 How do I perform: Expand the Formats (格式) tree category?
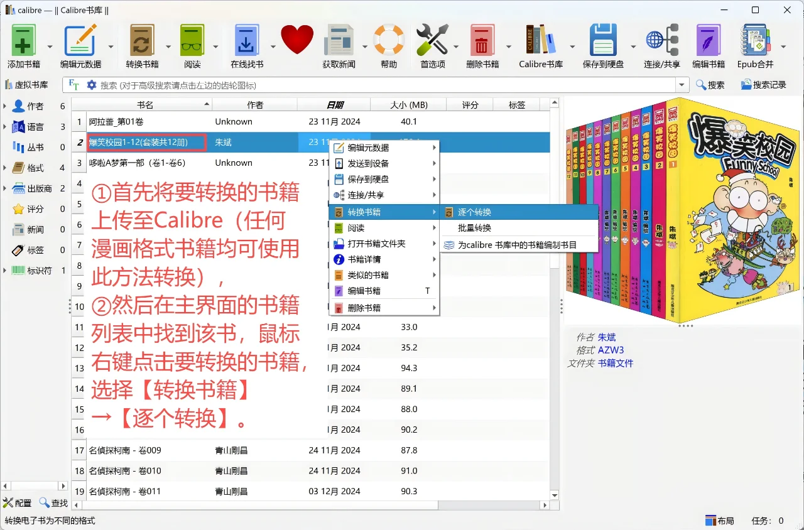coord(6,168)
